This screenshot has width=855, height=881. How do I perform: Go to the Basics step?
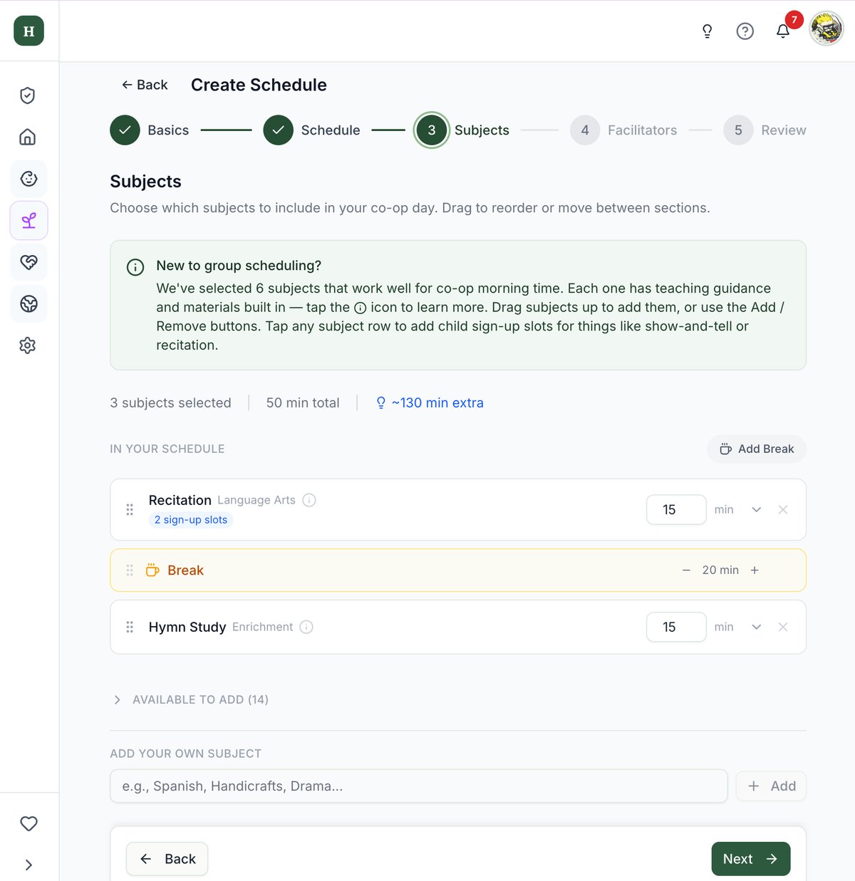pos(150,130)
